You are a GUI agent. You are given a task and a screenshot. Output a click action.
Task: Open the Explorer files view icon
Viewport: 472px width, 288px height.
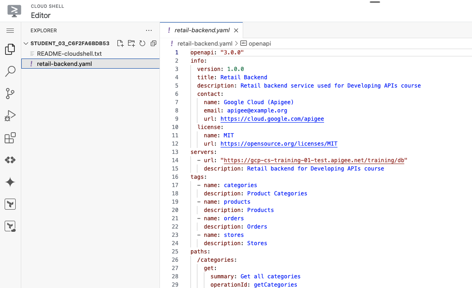10,49
